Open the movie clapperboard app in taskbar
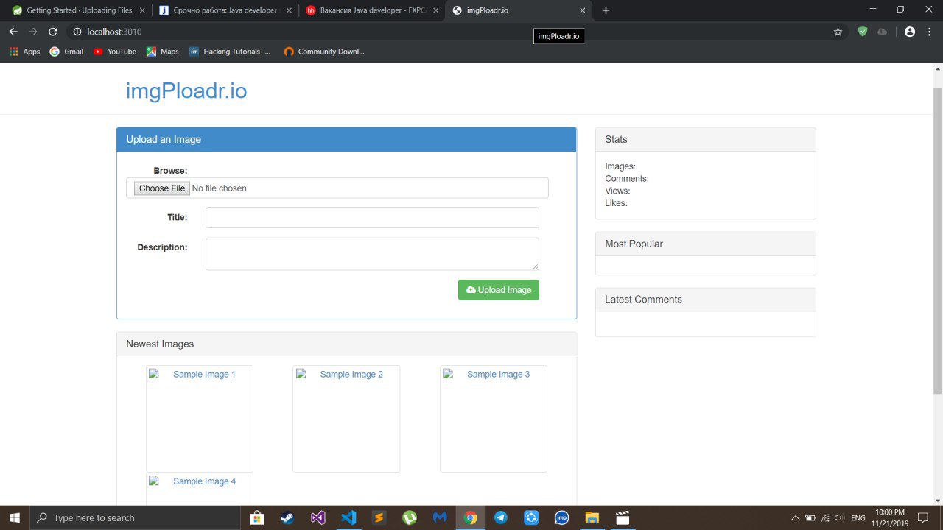Image resolution: width=943 pixels, height=530 pixels. (623, 517)
